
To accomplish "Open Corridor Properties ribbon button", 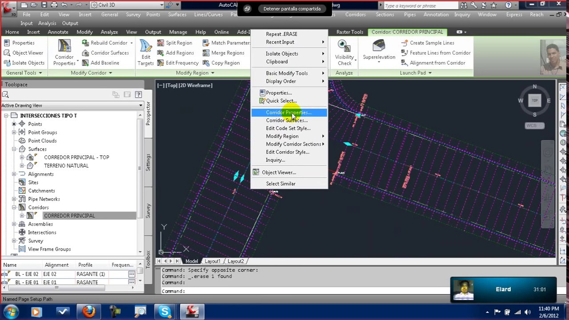I will (64, 53).
